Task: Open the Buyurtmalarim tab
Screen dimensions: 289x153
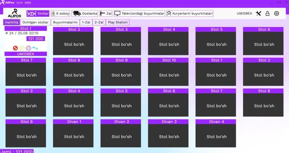Action: (65, 22)
